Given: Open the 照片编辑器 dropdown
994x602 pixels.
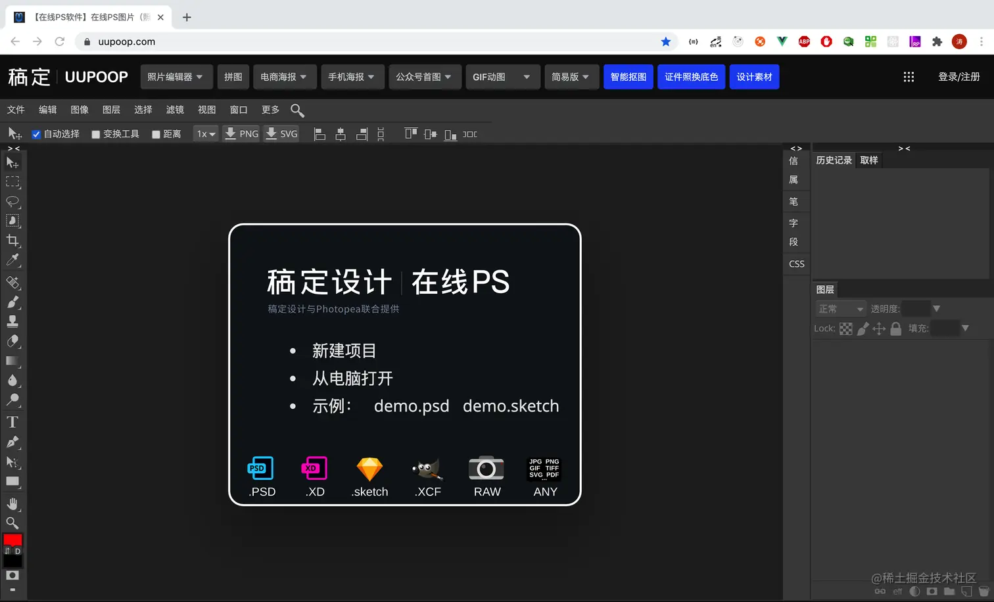Looking at the screenshot, I should pyautogui.click(x=176, y=77).
